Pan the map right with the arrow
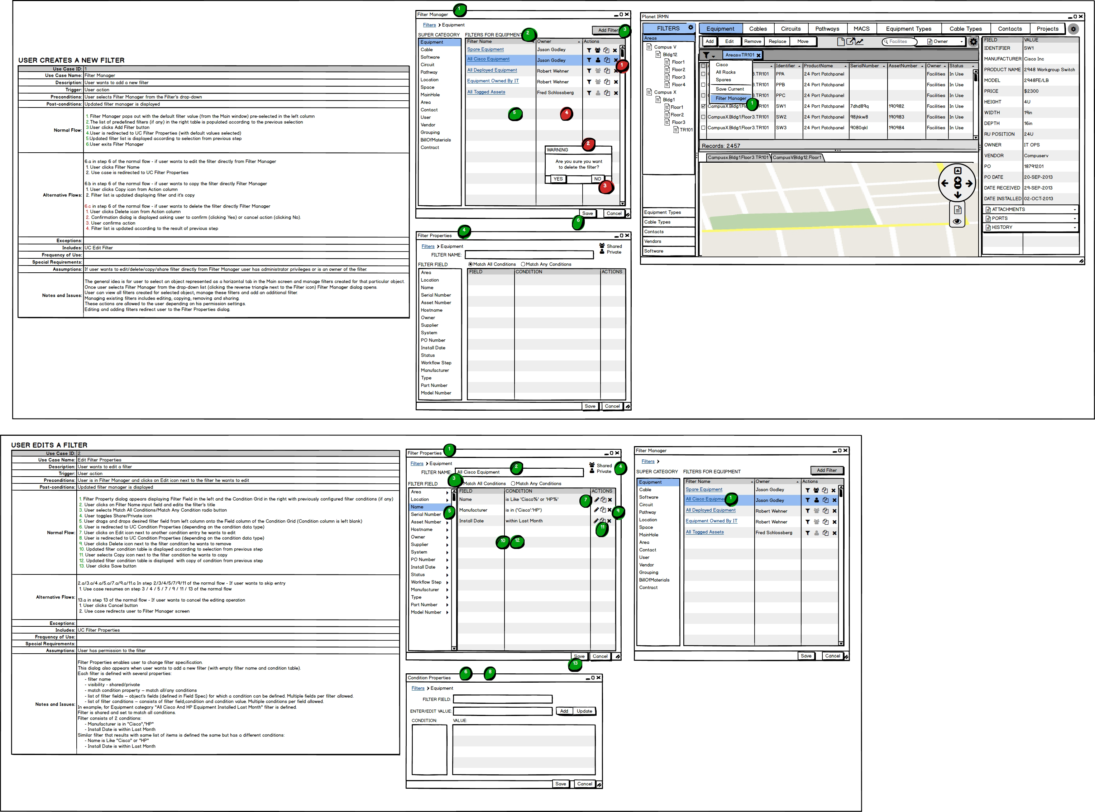 pyautogui.click(x=969, y=183)
